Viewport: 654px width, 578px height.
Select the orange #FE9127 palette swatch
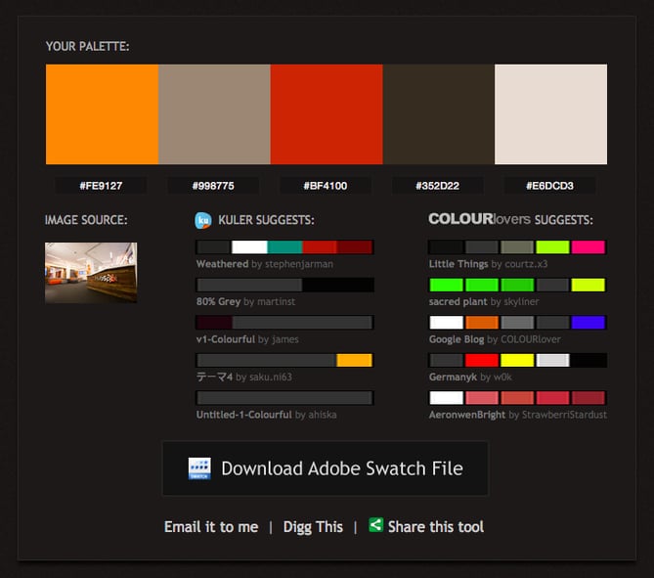pos(102,114)
